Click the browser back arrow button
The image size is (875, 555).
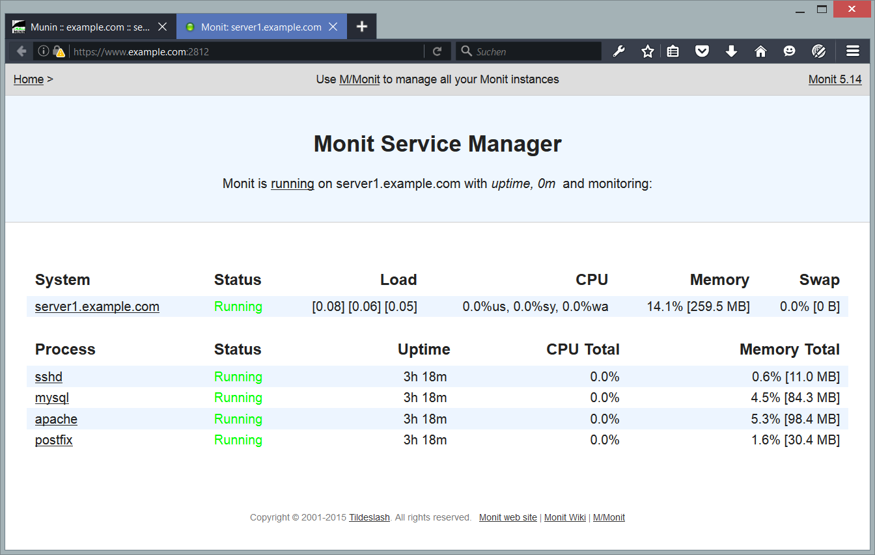tap(21, 51)
